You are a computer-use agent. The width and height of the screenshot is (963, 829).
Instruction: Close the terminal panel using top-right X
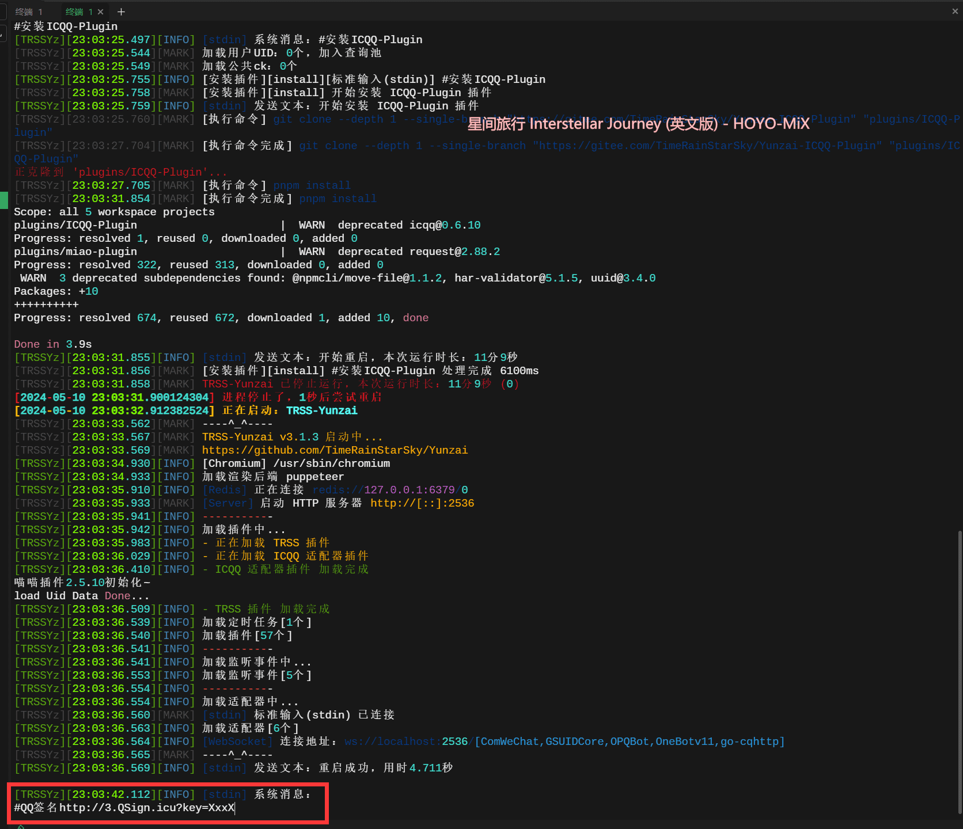(955, 11)
